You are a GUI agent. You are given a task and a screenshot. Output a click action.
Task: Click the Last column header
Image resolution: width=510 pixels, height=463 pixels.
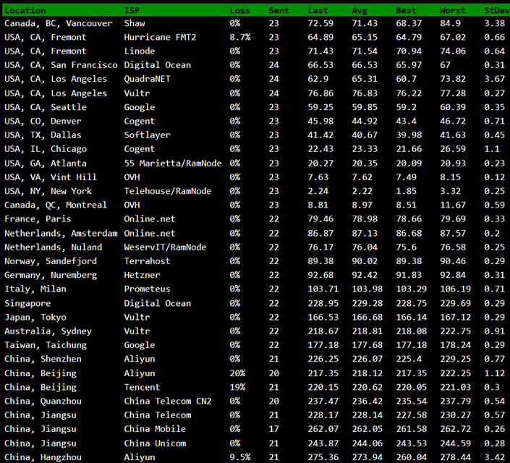coord(318,10)
